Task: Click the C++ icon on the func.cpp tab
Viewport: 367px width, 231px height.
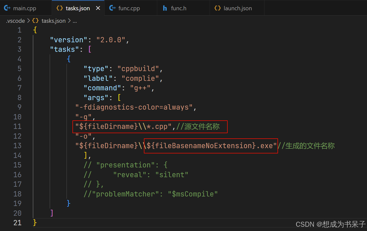Action: click(112, 8)
